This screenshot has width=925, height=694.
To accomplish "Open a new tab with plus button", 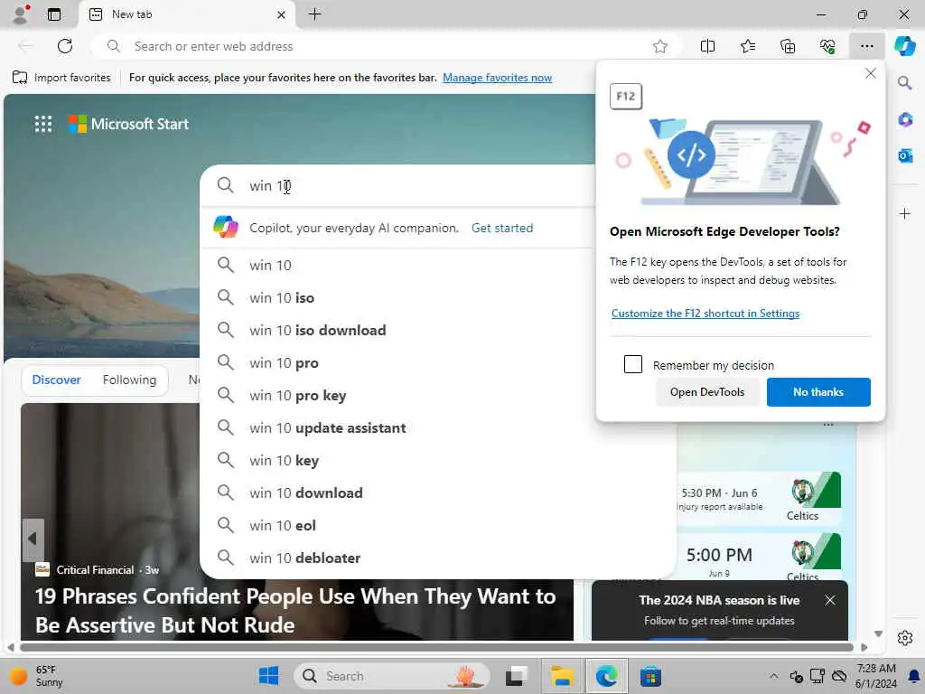I will pos(315,14).
